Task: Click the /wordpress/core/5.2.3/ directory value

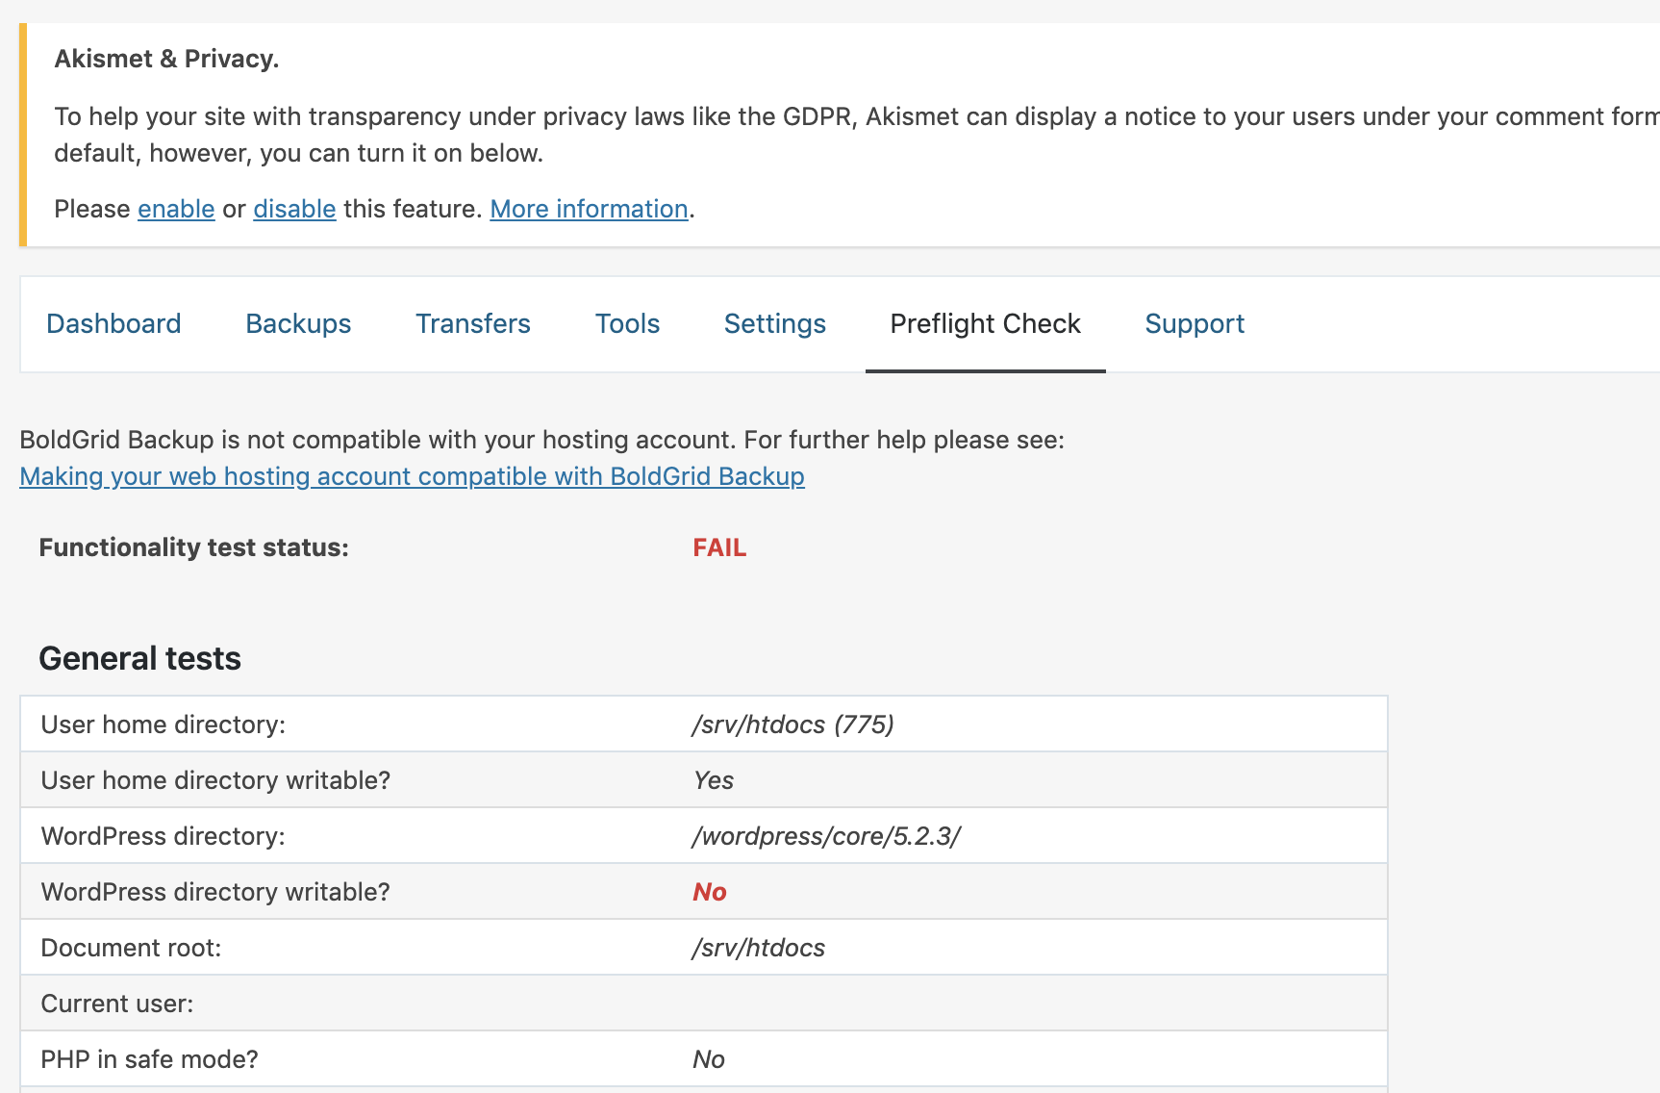Action: tap(826, 836)
